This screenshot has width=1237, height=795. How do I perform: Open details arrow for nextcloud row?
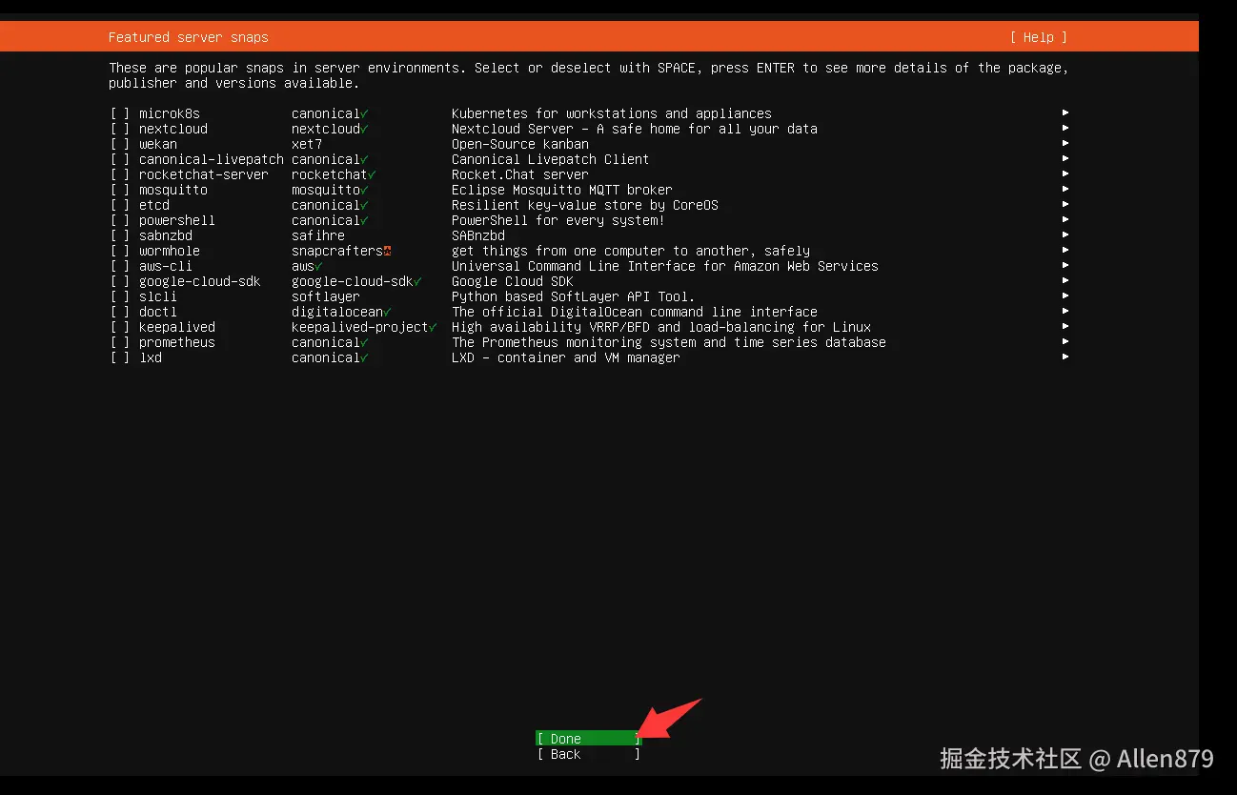1065,129
